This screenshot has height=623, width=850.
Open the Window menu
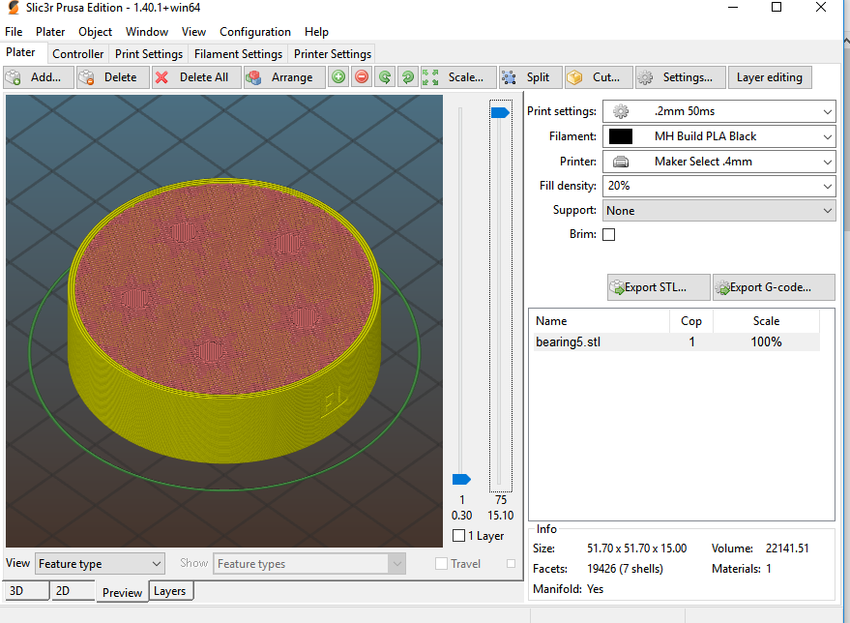point(147,32)
